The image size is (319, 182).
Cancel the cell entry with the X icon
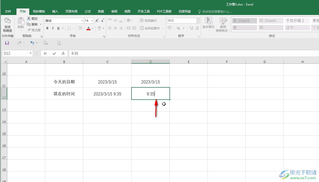click(x=45, y=53)
